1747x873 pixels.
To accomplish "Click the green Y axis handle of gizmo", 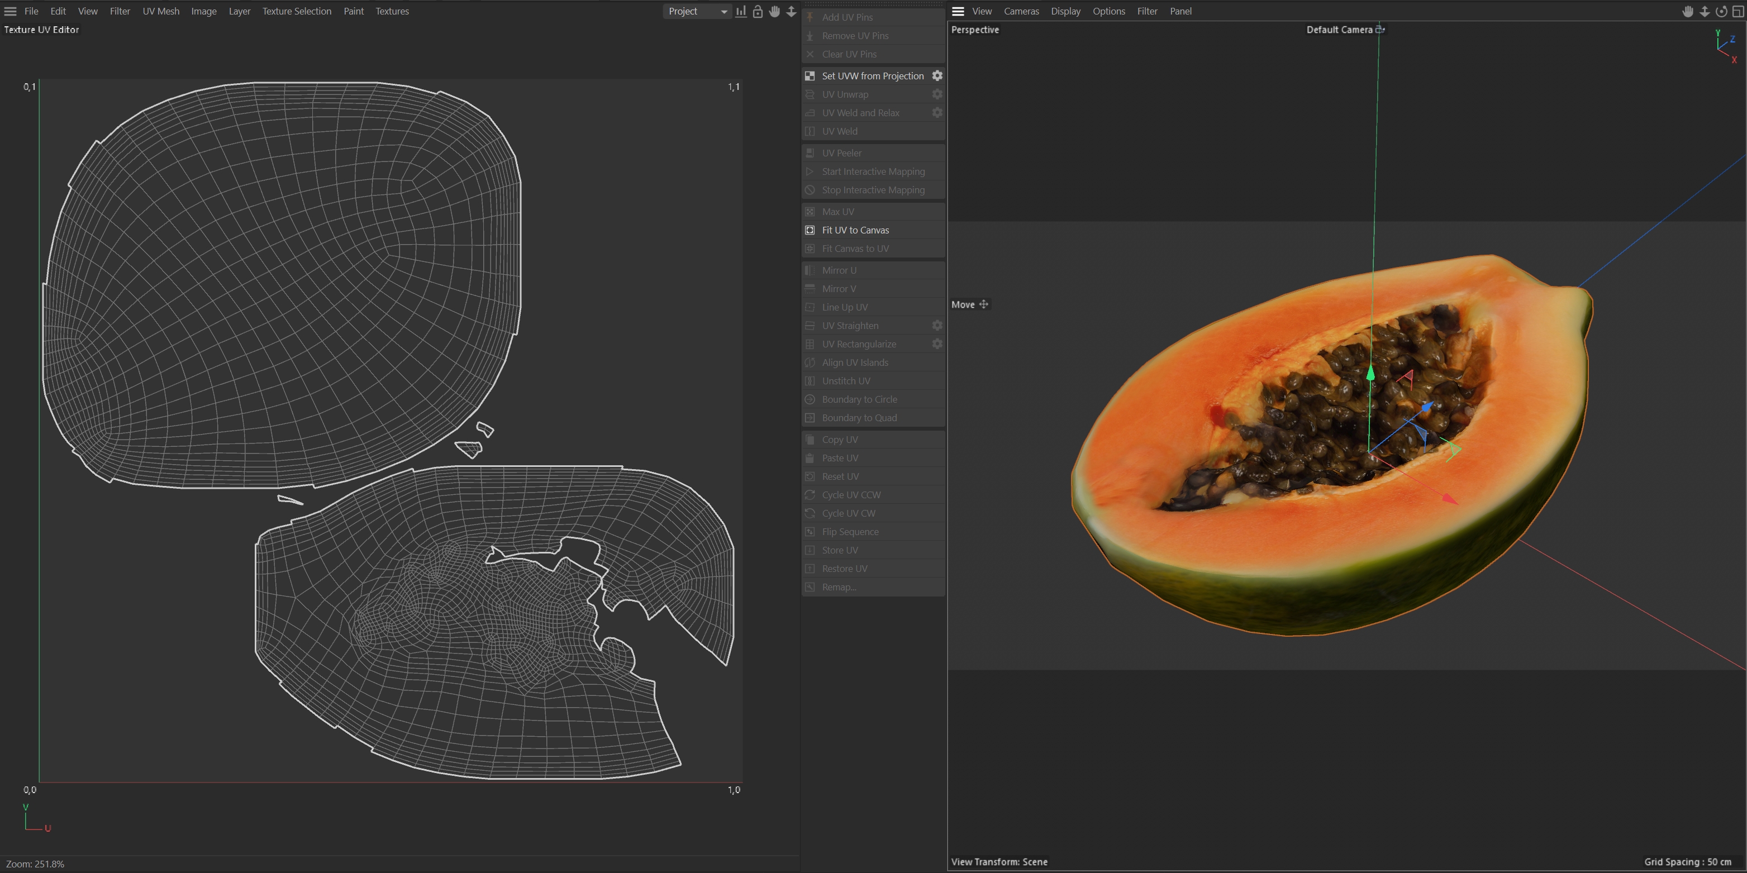I will (1370, 373).
